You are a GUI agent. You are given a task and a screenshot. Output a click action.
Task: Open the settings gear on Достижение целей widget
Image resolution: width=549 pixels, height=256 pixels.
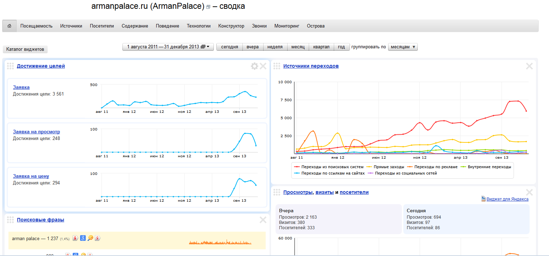(x=254, y=66)
